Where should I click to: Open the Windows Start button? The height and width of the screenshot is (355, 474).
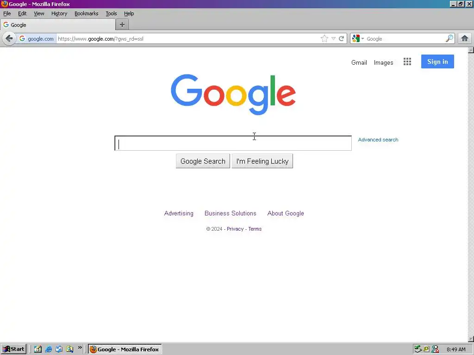click(x=13, y=349)
